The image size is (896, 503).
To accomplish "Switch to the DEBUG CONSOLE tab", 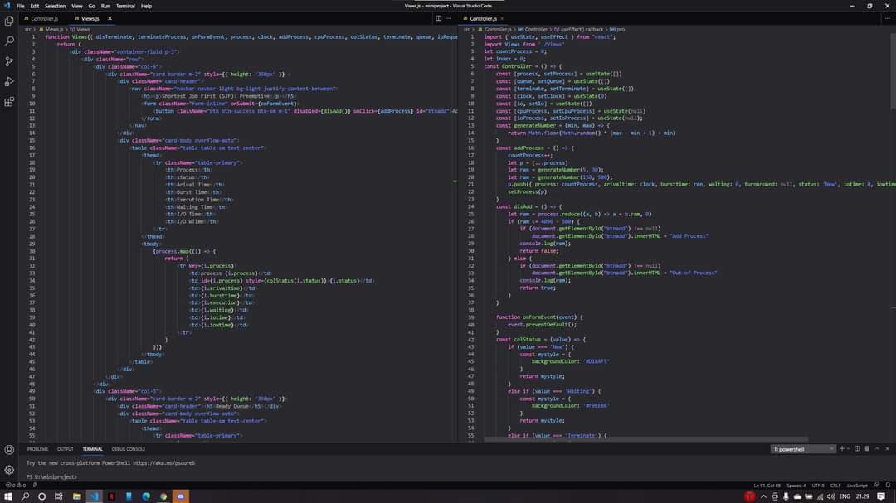I will pos(128,449).
